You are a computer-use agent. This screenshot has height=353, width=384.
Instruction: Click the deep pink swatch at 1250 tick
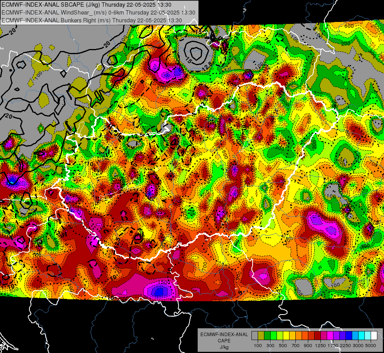(324, 336)
